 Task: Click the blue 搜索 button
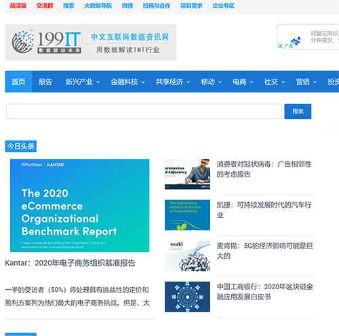tap(298, 111)
